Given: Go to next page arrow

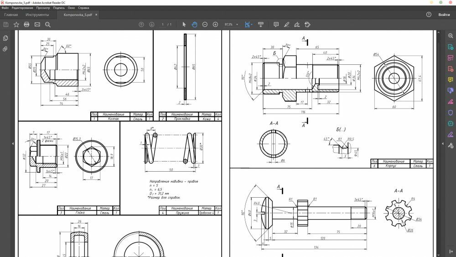Looking at the screenshot, I should pos(151,25).
